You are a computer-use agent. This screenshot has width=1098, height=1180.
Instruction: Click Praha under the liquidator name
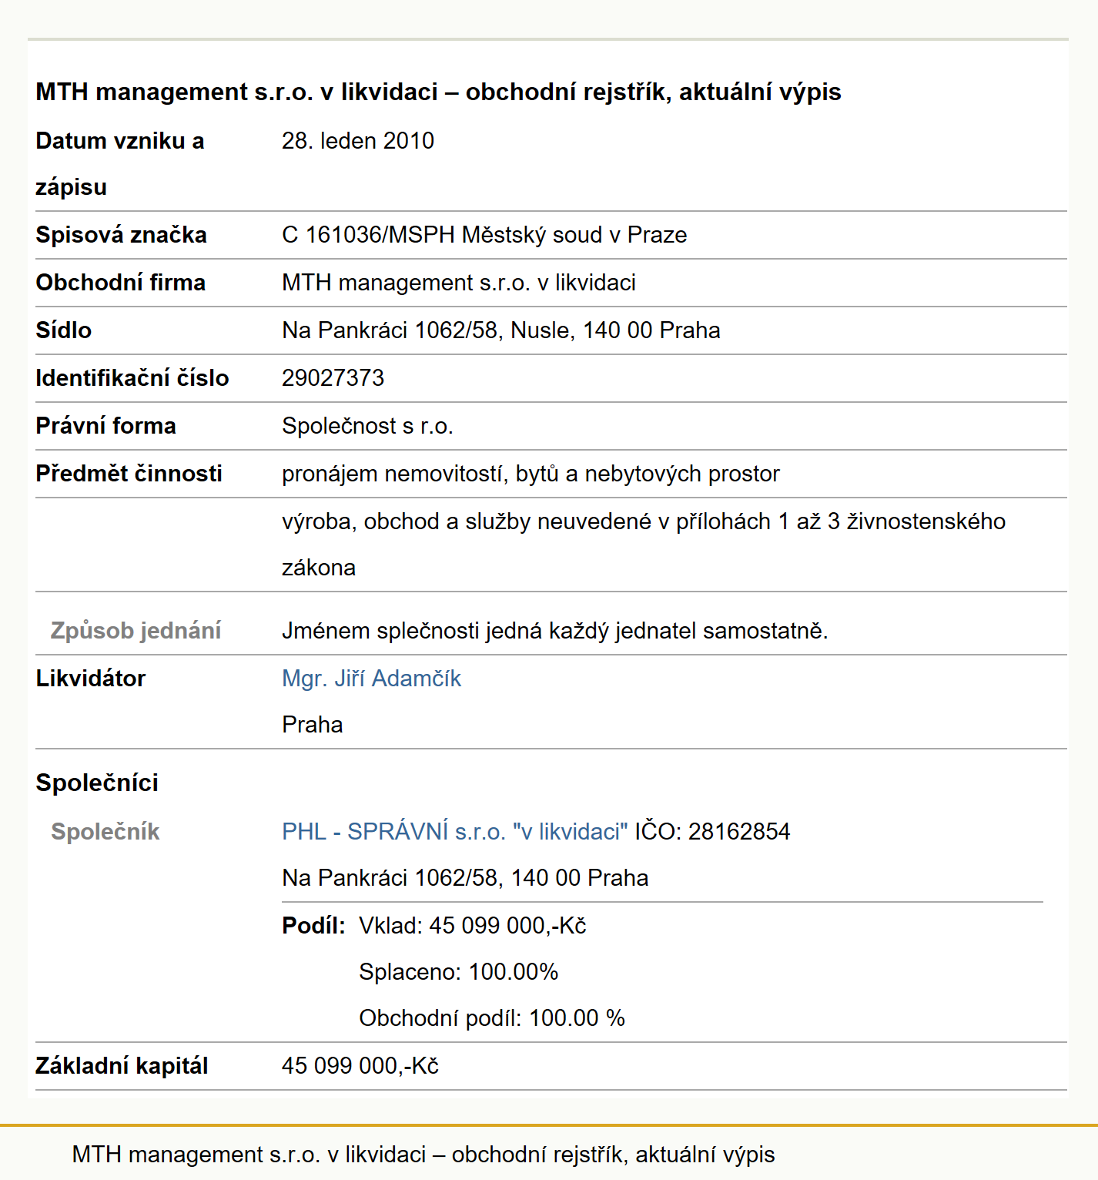313,725
